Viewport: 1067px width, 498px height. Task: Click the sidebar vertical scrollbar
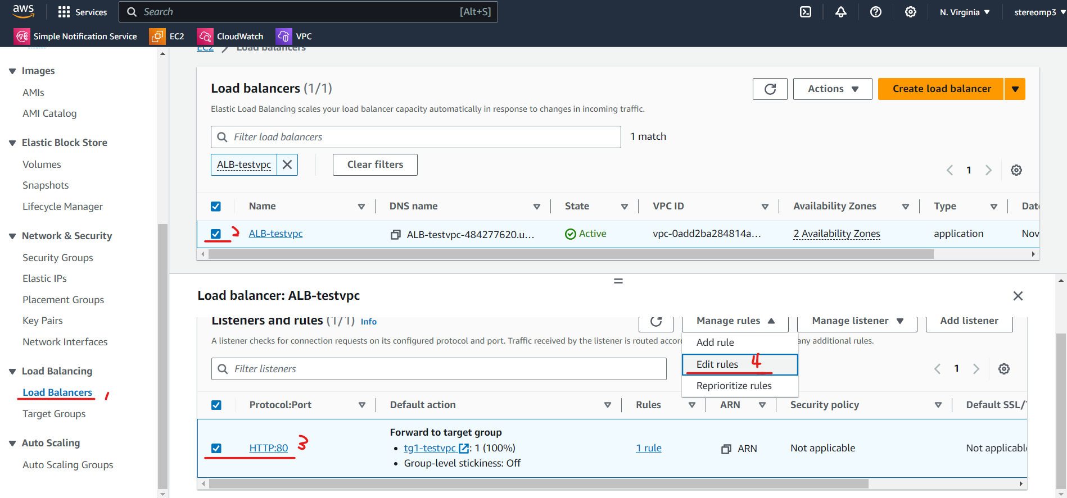point(162,356)
